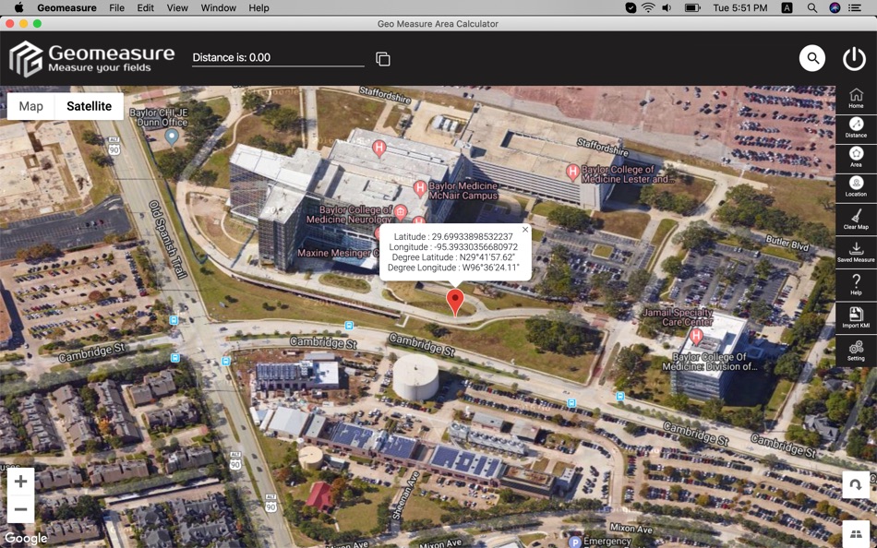The width and height of the screenshot is (877, 548).
Task: Open the Home tool in sidebar
Action: 856,99
